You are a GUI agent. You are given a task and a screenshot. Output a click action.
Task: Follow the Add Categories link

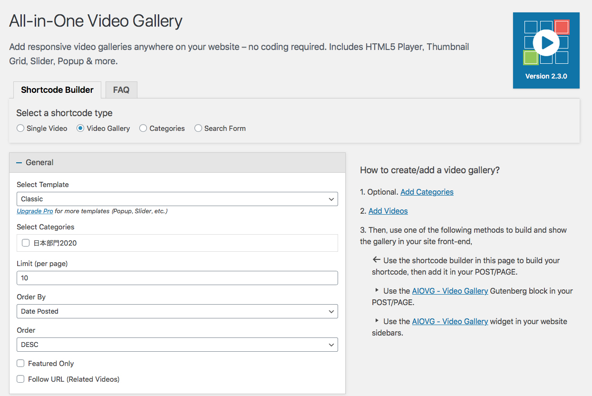tap(427, 192)
